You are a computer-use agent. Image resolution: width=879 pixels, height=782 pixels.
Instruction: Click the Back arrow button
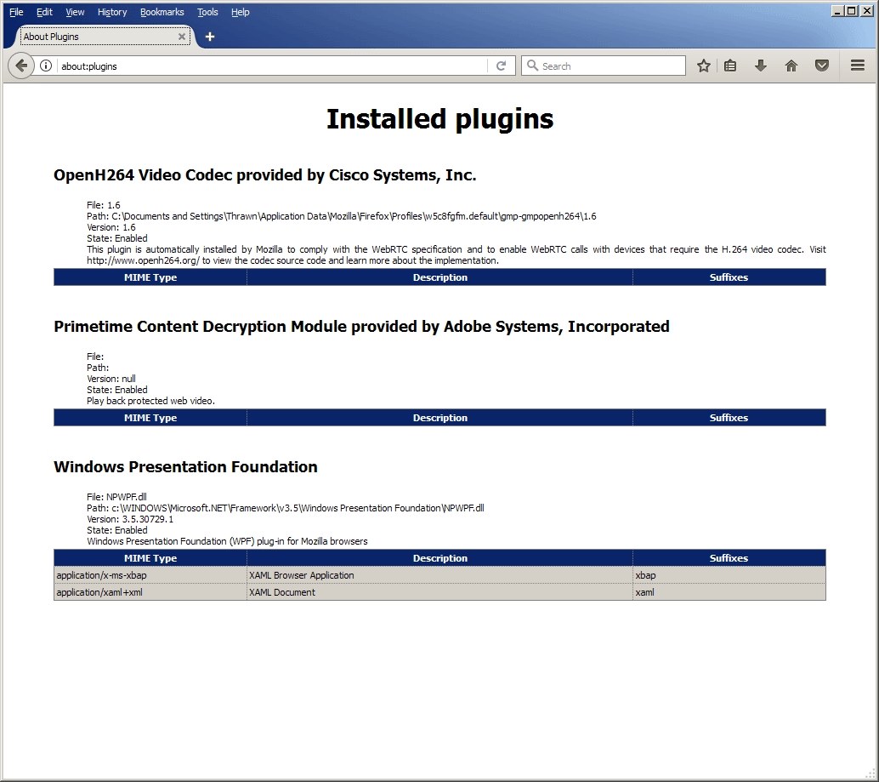click(21, 66)
